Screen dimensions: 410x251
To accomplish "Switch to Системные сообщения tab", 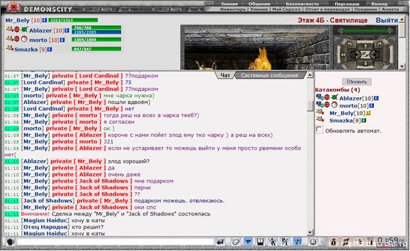I will pos(270,75).
